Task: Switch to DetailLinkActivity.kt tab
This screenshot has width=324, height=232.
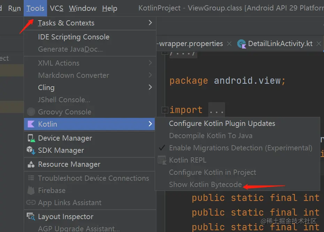Action: [x=280, y=44]
